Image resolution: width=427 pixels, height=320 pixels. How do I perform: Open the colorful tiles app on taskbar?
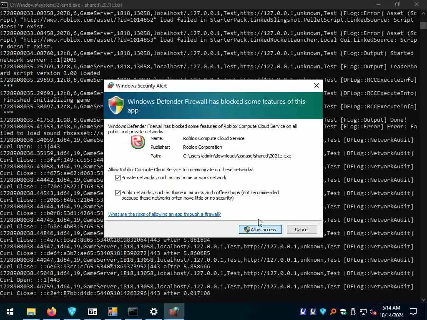click(113, 312)
